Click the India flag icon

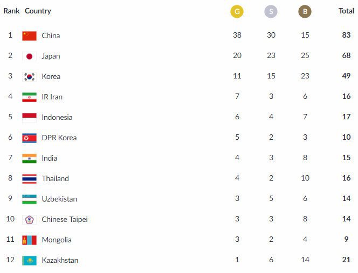(29, 159)
